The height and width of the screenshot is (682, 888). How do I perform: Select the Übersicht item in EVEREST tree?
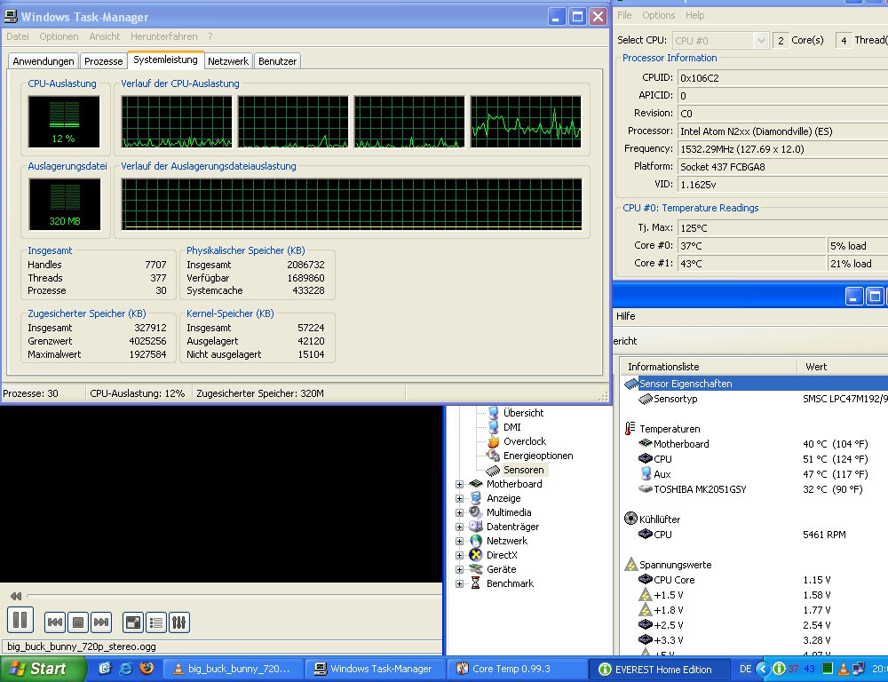[523, 413]
